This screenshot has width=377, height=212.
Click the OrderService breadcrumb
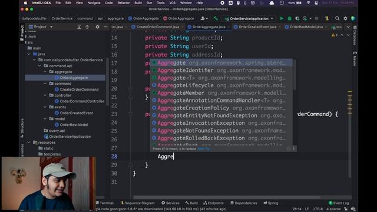point(62,18)
